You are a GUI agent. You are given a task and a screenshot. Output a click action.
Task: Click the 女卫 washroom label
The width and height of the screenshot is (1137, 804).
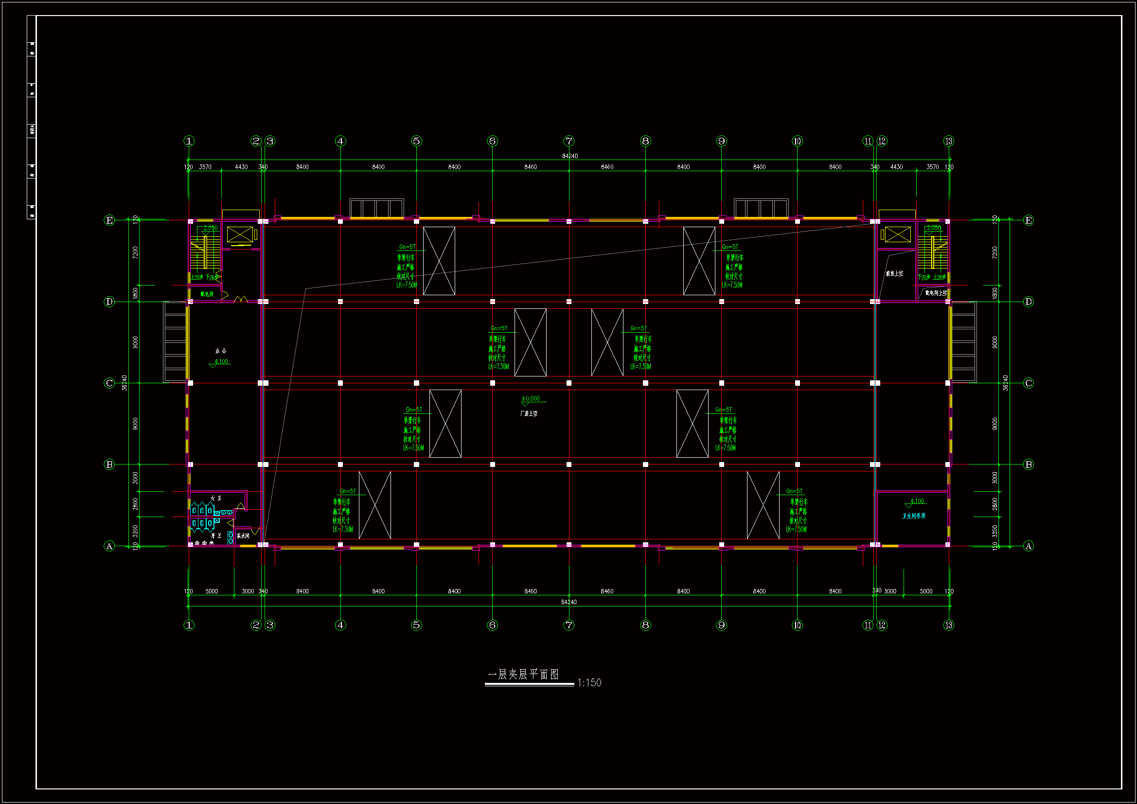[215, 498]
